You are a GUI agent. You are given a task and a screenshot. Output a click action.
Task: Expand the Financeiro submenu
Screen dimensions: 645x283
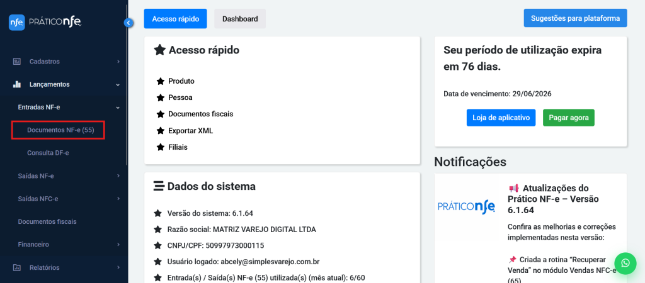point(118,244)
